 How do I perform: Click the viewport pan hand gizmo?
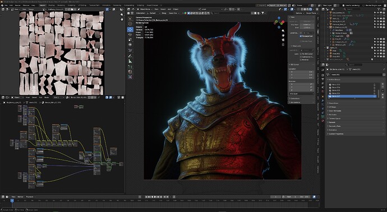point(283,35)
